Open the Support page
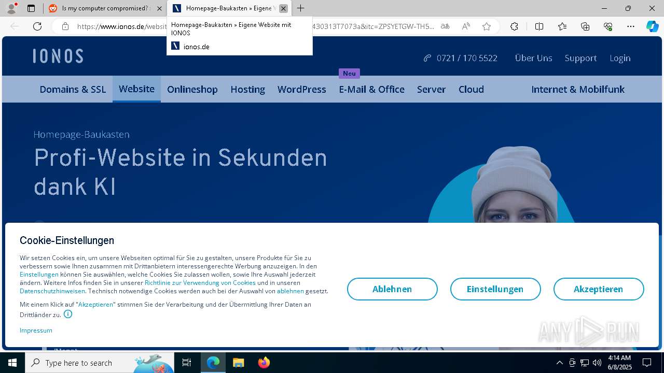The width and height of the screenshot is (664, 373). tap(580, 58)
